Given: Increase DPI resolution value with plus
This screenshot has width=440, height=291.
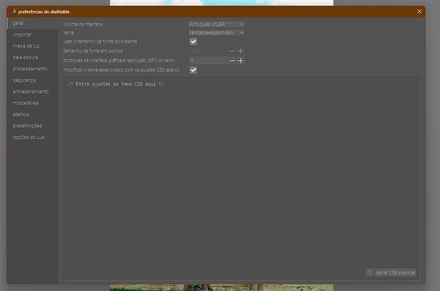Looking at the screenshot, I should (x=241, y=61).
